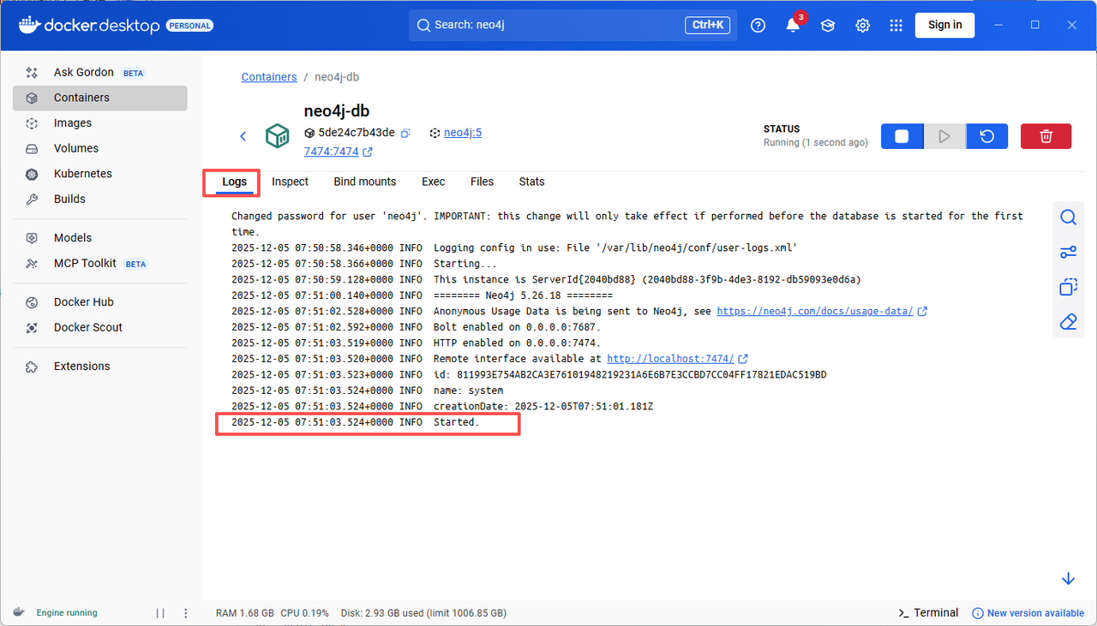Restart the neo4j-db container

pyautogui.click(x=987, y=136)
